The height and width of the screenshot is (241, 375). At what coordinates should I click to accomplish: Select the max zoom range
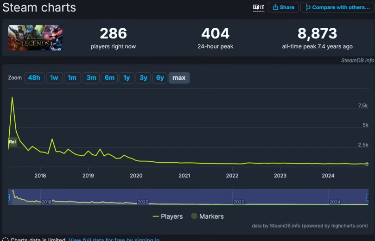179,78
